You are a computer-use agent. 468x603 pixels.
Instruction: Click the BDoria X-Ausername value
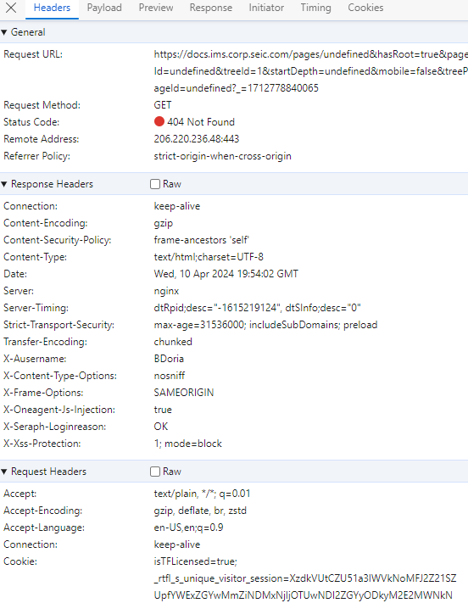pyautogui.click(x=169, y=359)
